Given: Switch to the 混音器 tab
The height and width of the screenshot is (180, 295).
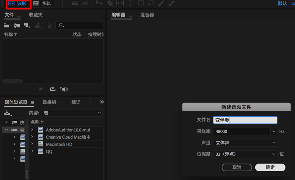Looking at the screenshot, I should coord(147,15).
